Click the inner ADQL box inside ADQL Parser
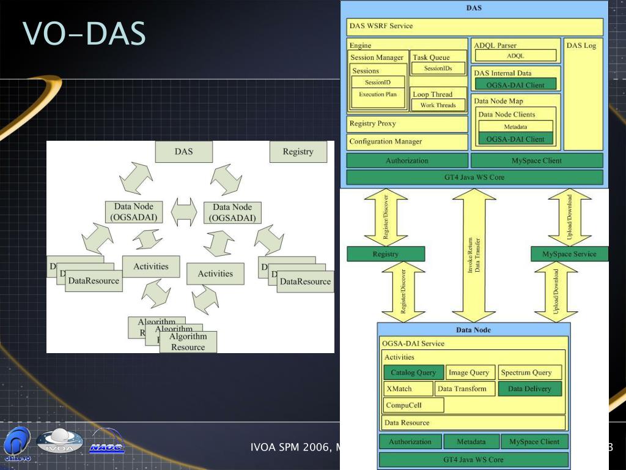 point(515,56)
